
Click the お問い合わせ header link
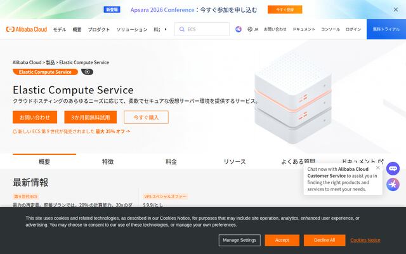[x=275, y=29]
